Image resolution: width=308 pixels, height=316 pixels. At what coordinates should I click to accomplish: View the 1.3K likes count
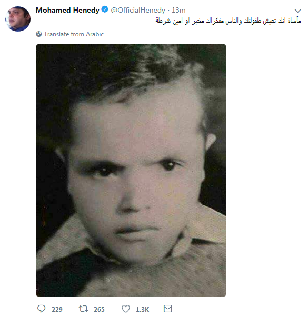pyautogui.click(x=143, y=309)
